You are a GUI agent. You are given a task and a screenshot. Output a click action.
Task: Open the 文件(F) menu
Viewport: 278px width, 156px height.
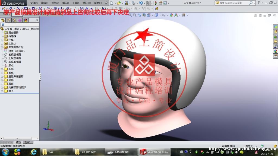(x=34, y=3)
